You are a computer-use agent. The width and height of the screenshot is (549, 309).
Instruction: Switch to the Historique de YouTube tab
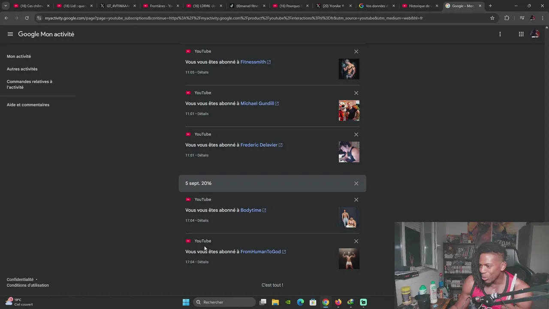(420, 6)
